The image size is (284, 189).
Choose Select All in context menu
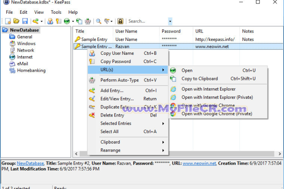[x=128, y=132]
